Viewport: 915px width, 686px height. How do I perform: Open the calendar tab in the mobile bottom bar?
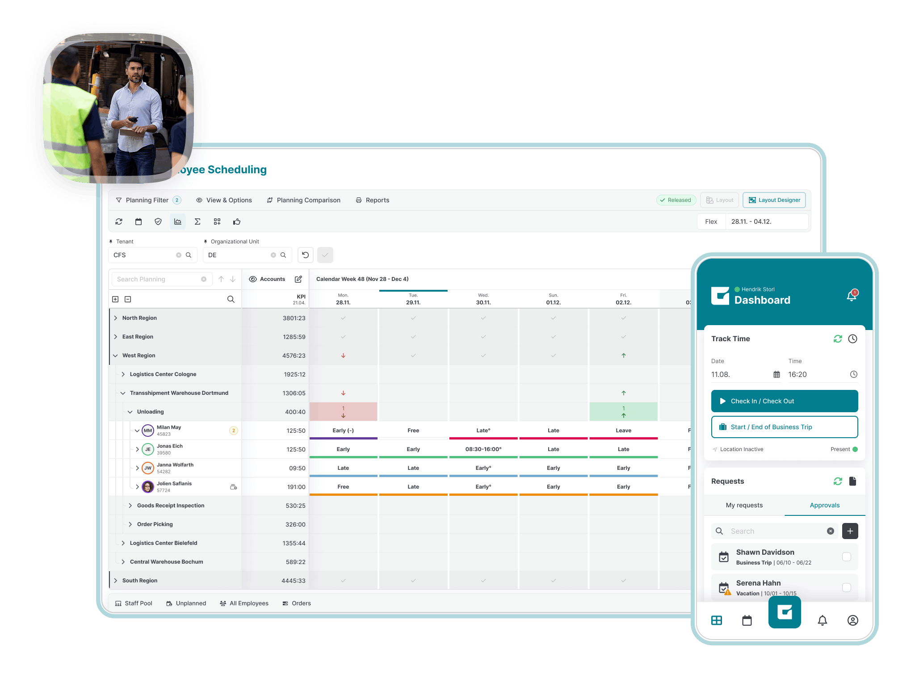click(747, 620)
